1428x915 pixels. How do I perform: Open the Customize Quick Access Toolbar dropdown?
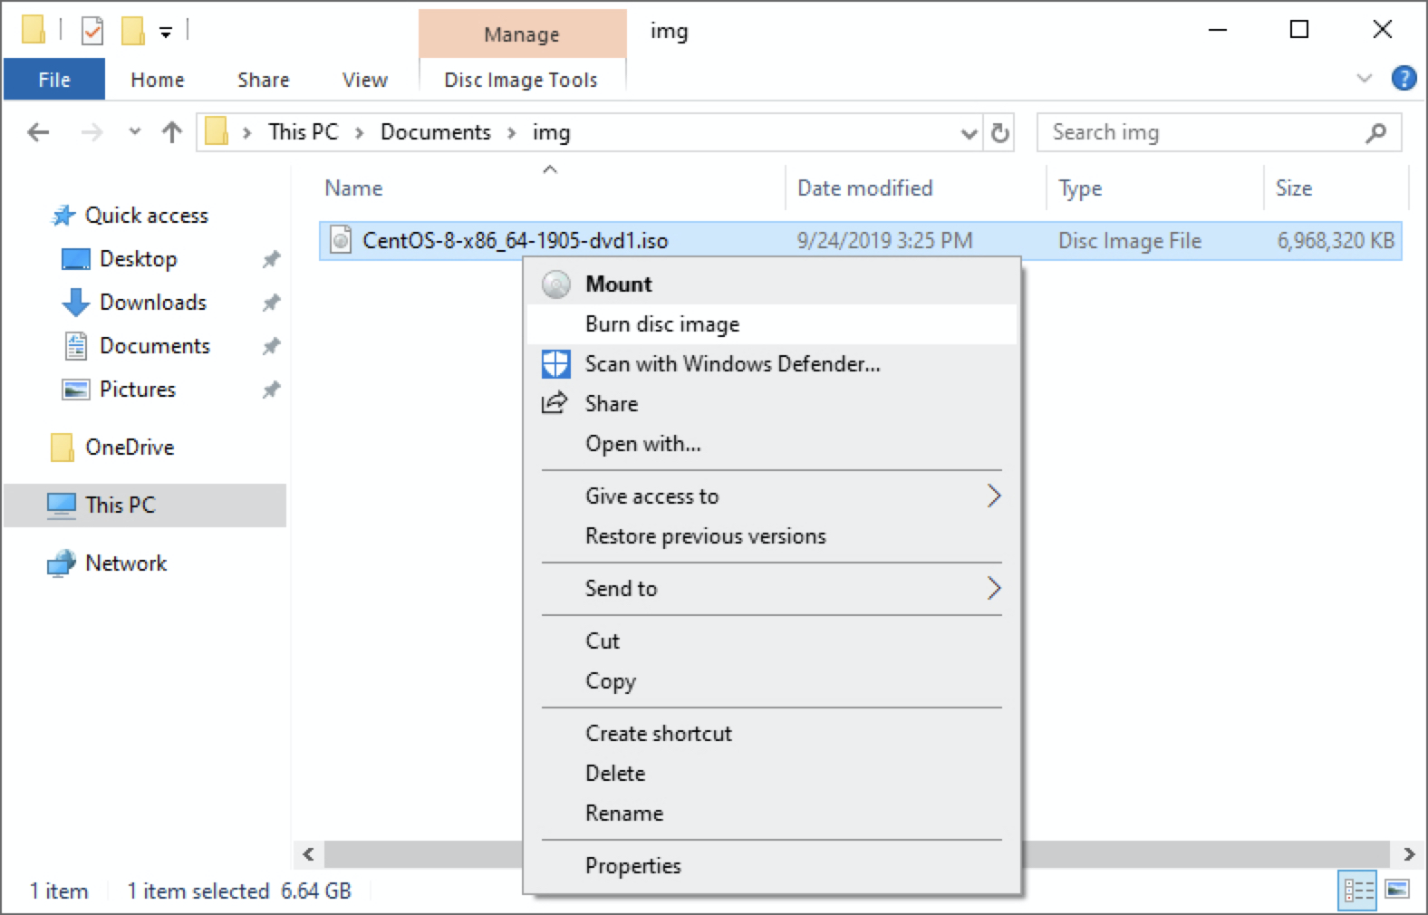tap(166, 33)
